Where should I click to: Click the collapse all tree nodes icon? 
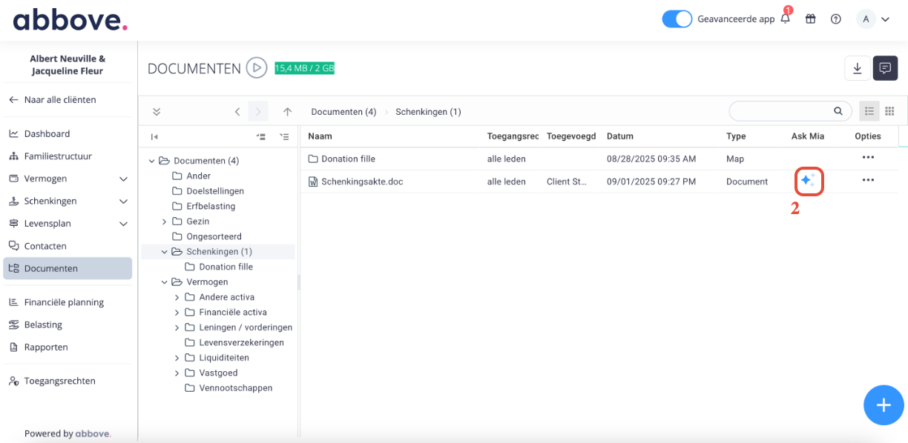point(260,136)
